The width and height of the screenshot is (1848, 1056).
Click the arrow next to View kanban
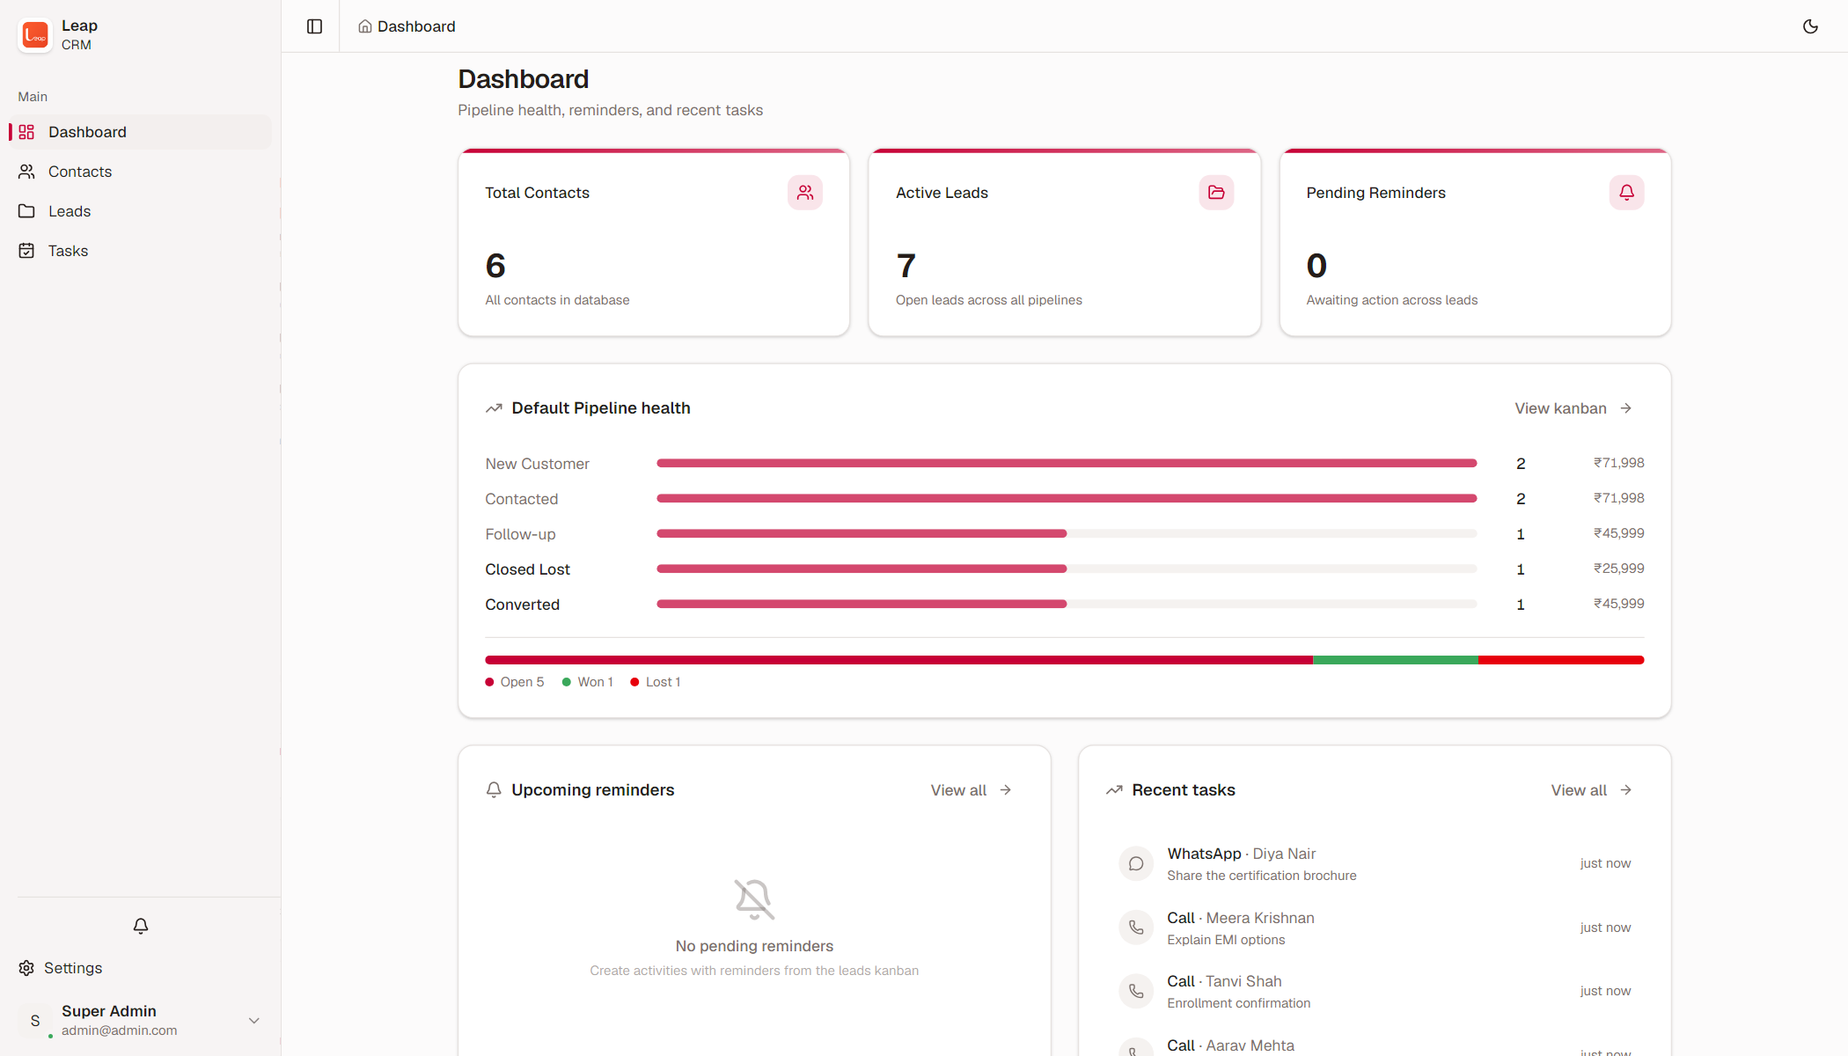tap(1626, 408)
